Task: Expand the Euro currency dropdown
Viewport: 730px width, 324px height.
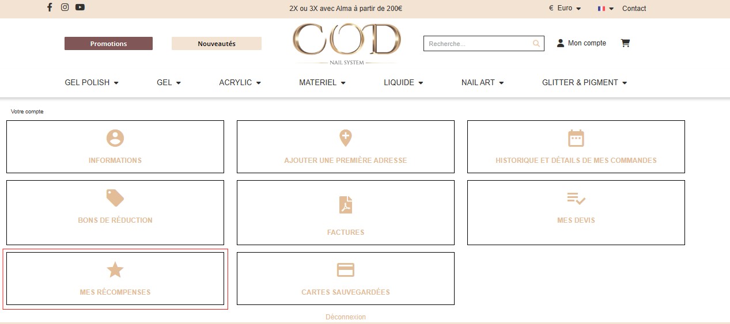Action: coord(565,9)
